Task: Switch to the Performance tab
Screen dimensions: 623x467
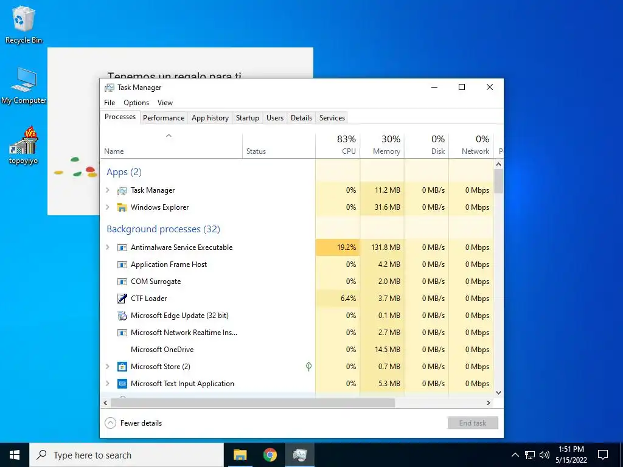Action: pyautogui.click(x=164, y=118)
